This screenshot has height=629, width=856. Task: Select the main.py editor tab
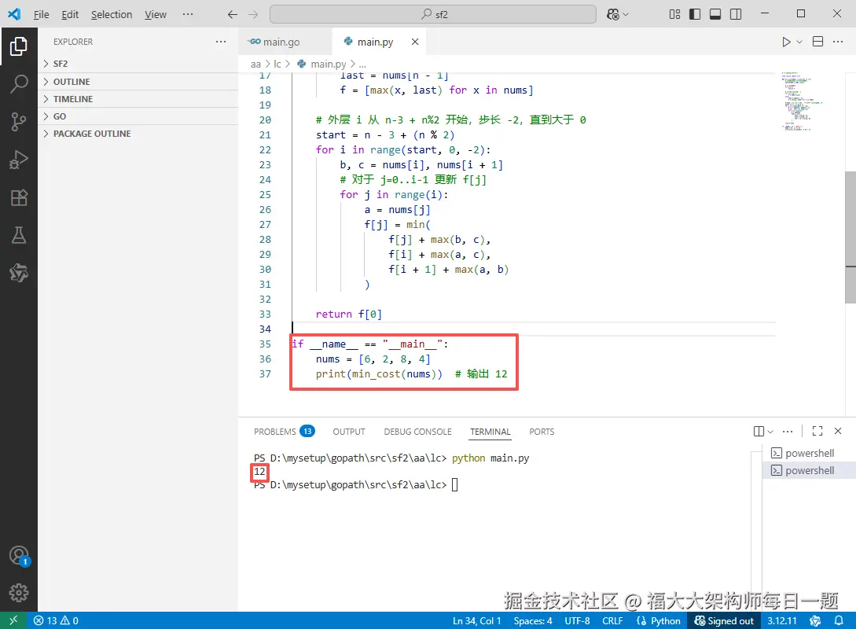click(379, 42)
